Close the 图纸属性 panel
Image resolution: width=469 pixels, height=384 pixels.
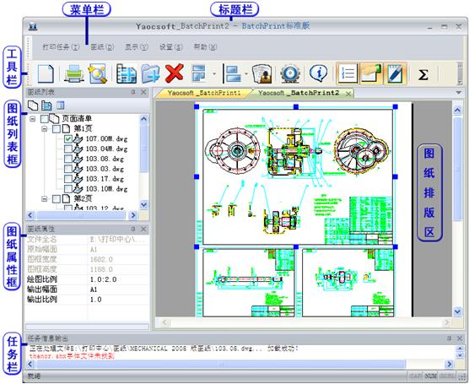click(143, 230)
